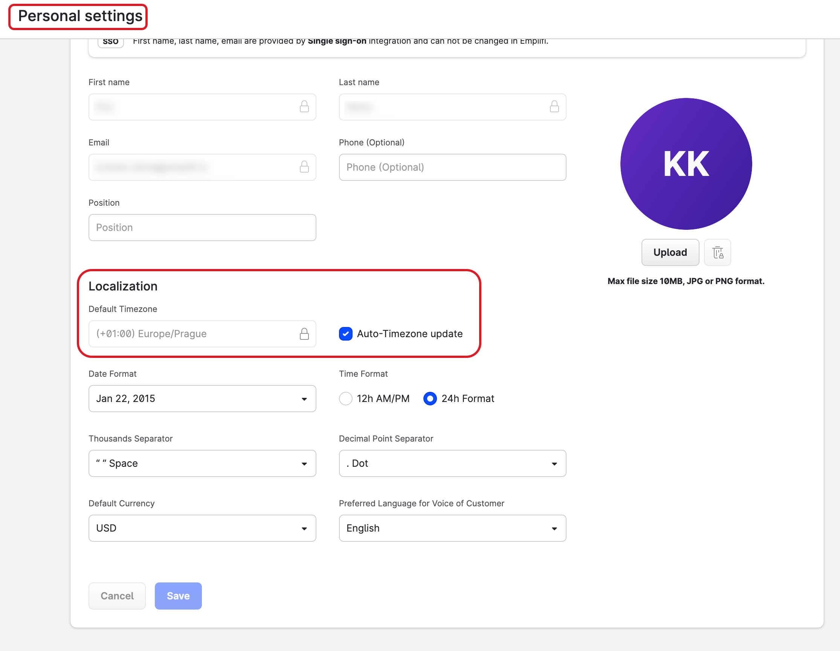Viewport: 840px width, 651px height.
Task: Click the Upload button for profile picture
Action: 670,252
